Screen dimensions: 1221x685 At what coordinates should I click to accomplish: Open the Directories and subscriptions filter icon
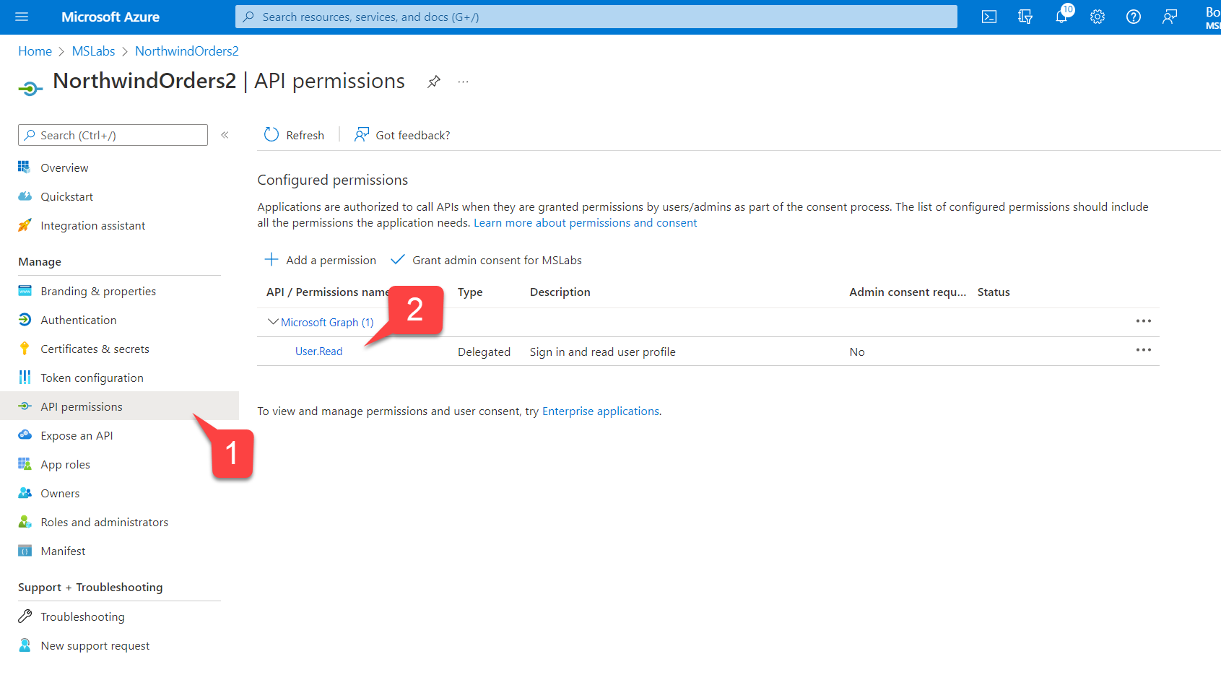click(1025, 17)
